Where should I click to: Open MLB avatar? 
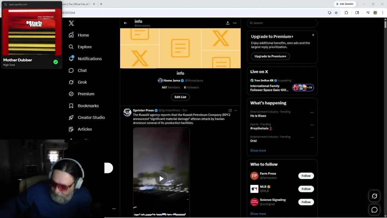254,189
